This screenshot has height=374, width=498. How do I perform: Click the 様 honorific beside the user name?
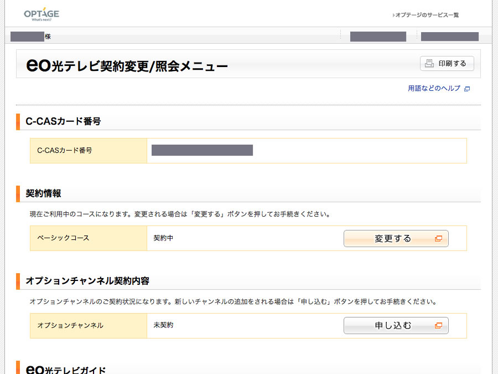coord(48,37)
